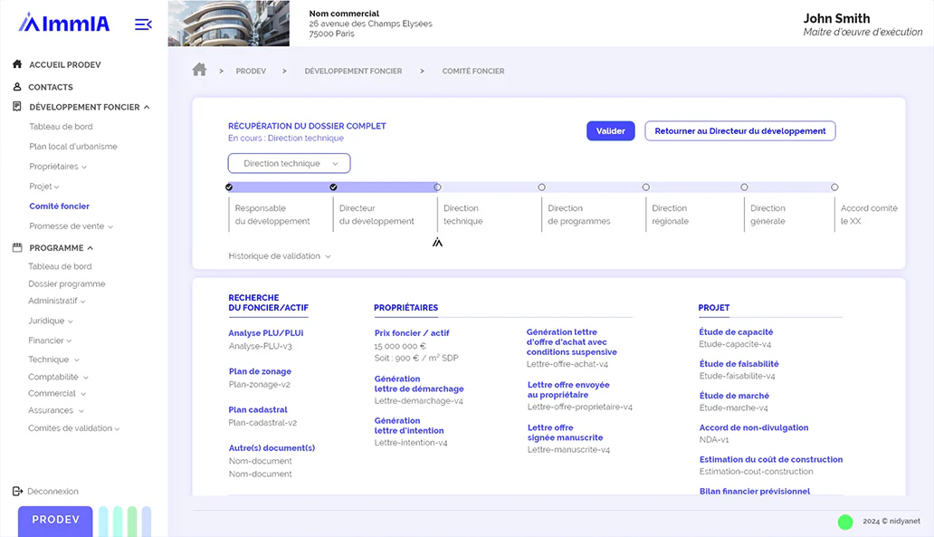Expand Assurances submenu
Screen dimensions: 934x537
[81, 410]
